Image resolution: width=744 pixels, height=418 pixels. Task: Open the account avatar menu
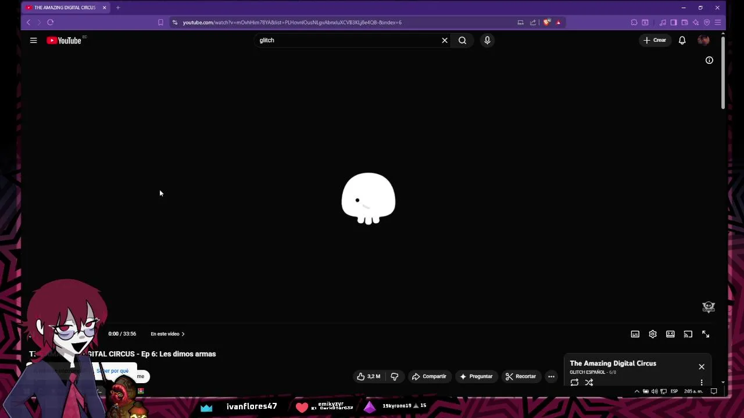[x=703, y=40]
